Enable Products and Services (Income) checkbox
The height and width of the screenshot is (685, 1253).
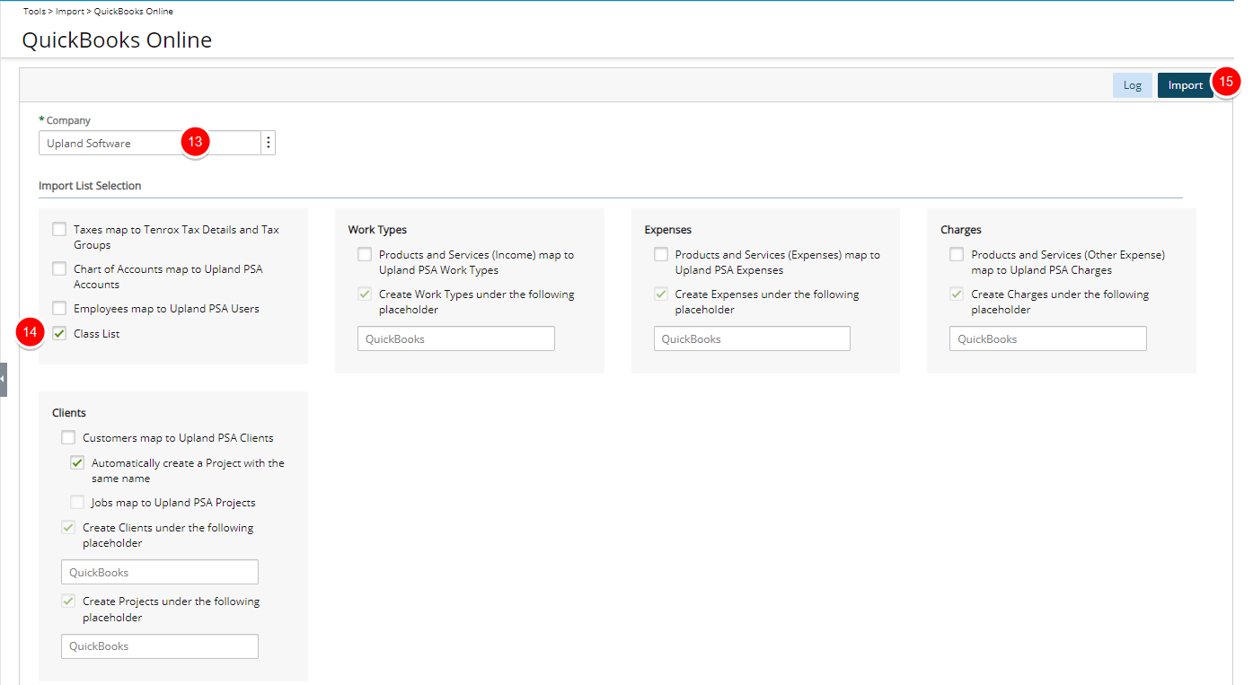pos(365,254)
